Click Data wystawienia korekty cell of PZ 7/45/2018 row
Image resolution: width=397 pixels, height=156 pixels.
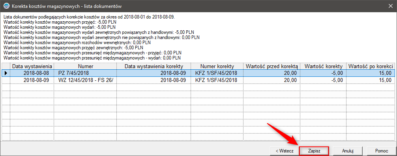(x=154, y=73)
